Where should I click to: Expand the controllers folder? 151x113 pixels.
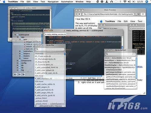[20, 51]
